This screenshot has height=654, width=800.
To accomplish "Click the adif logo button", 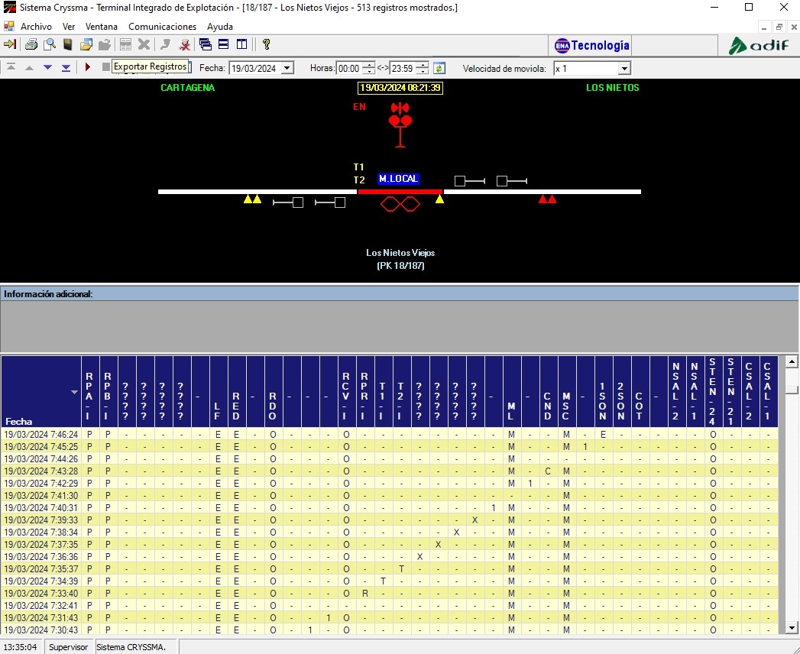I will [759, 45].
